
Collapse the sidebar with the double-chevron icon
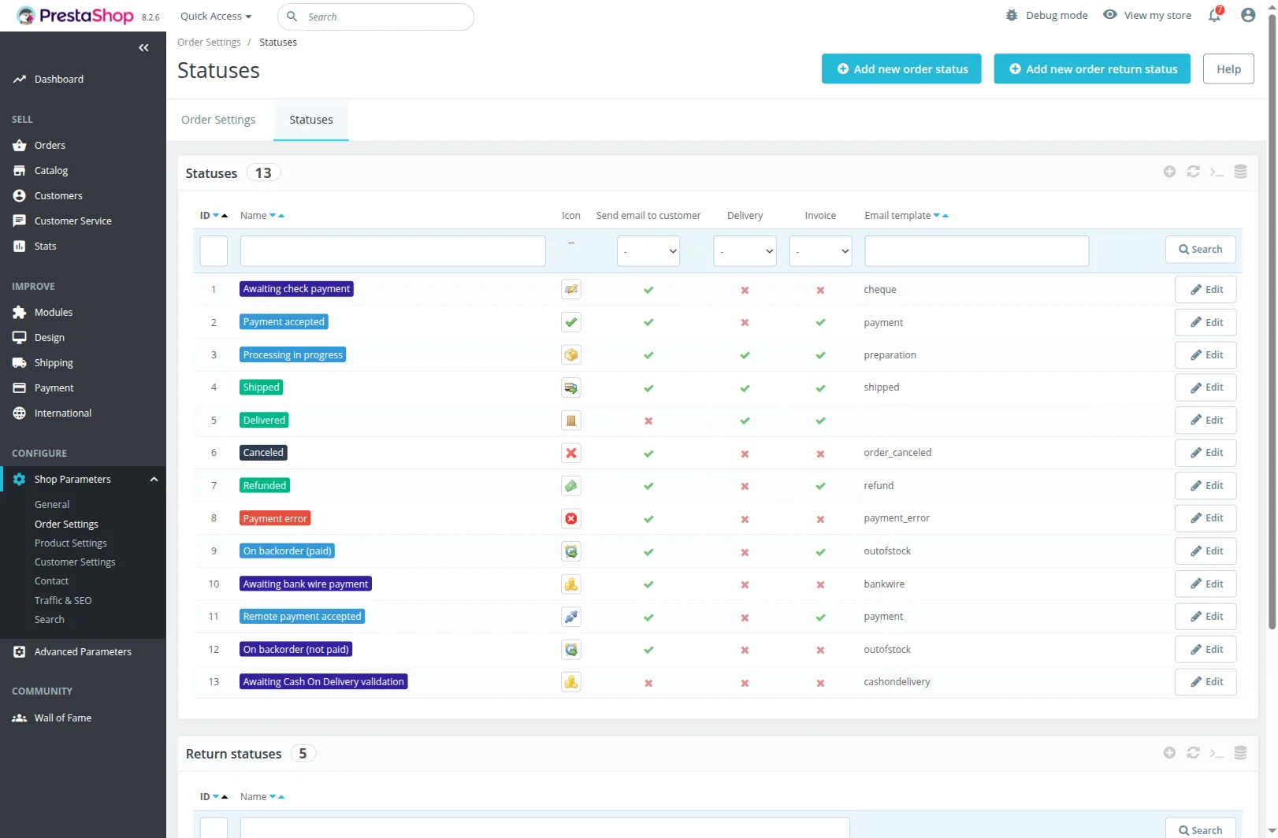(143, 48)
